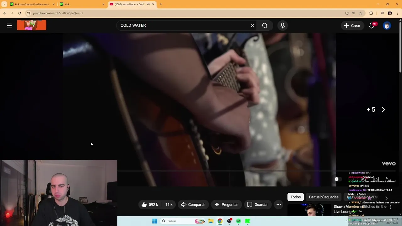Open the Preguntar AI assistant
This screenshot has width=402, height=226.
pyautogui.click(x=226, y=205)
